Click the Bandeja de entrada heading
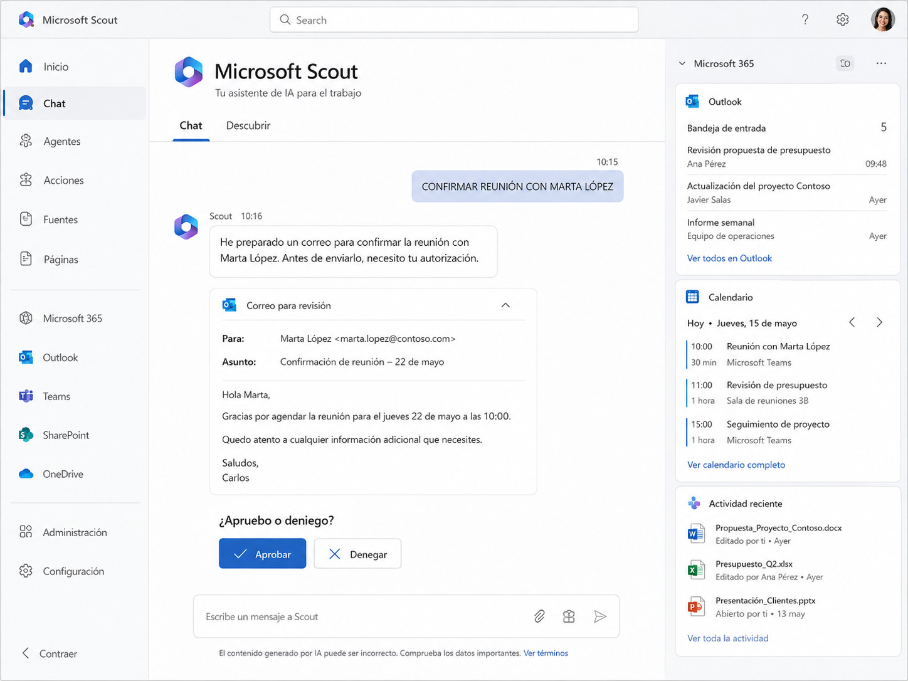 [726, 128]
